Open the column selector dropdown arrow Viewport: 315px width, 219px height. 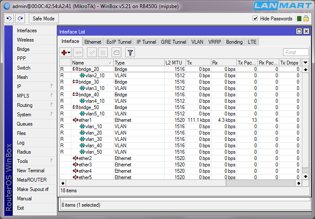pyautogui.click(x=305, y=63)
